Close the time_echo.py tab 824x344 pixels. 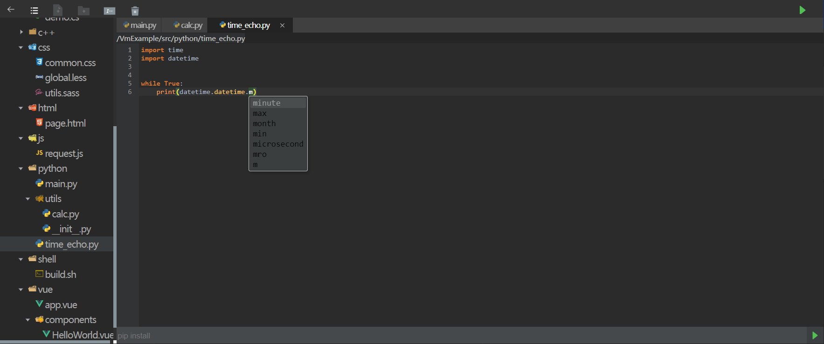(282, 25)
